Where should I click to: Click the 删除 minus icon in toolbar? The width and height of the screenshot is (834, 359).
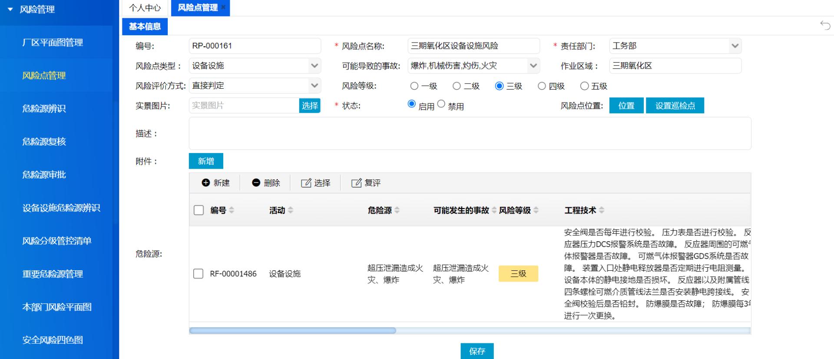click(x=256, y=183)
